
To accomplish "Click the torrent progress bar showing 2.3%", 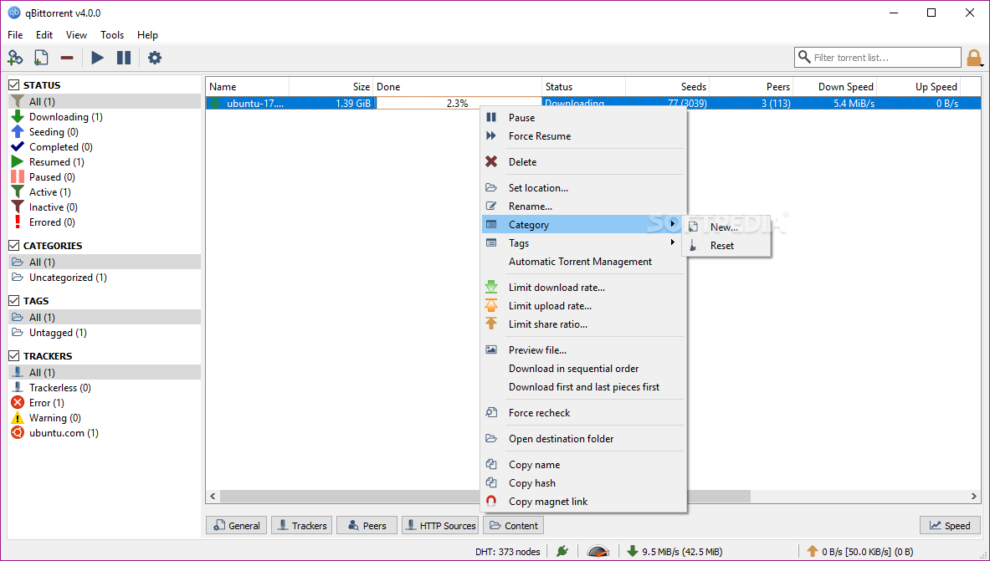I will click(x=459, y=103).
